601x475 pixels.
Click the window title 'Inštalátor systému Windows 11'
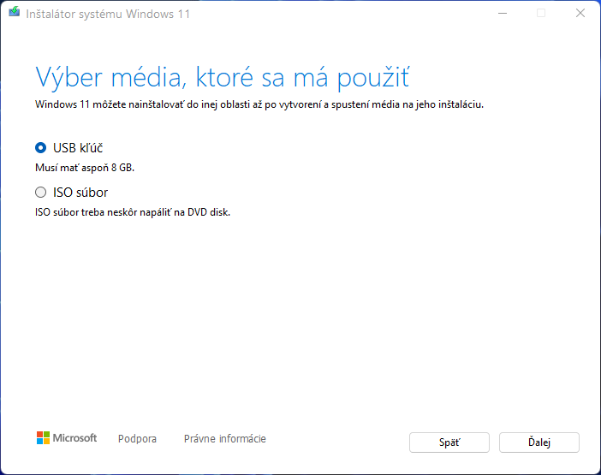(108, 15)
